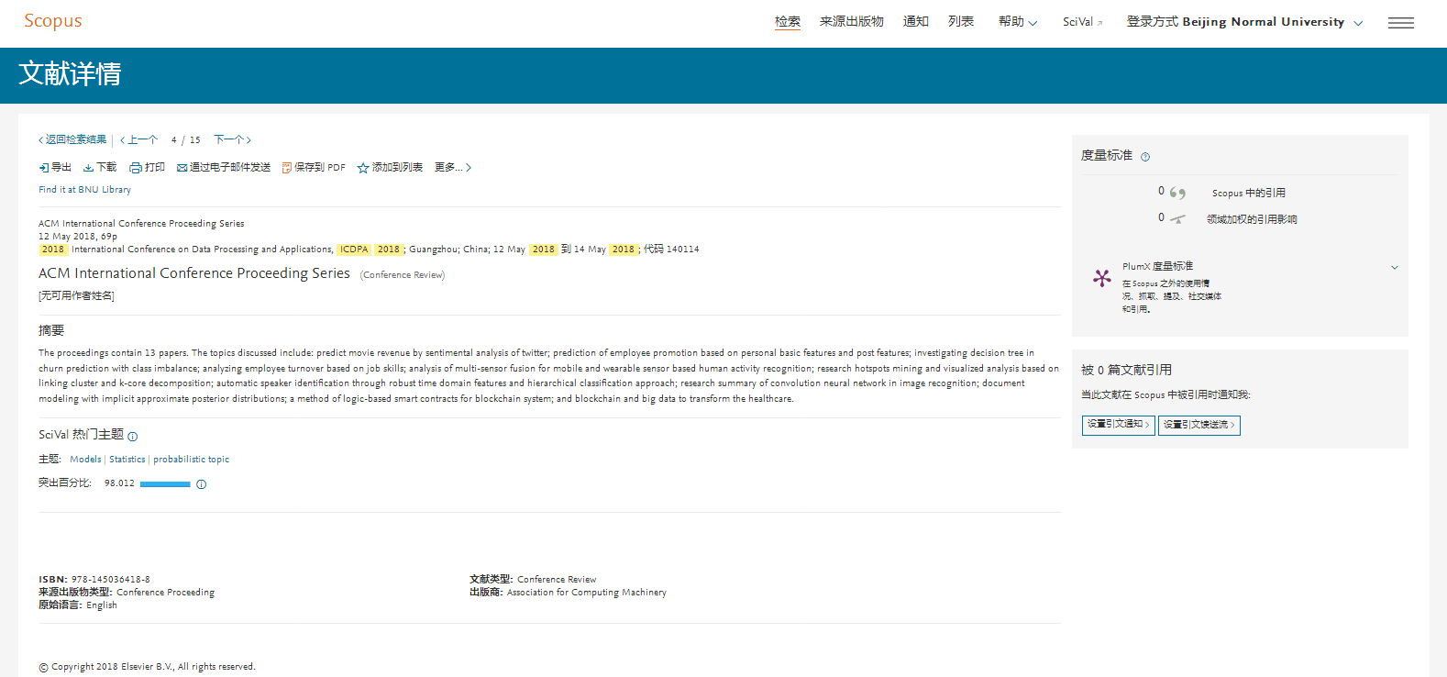This screenshot has height=677, width=1447.
Task: Click Scopus 中的引用 label
Action: 1249,194
